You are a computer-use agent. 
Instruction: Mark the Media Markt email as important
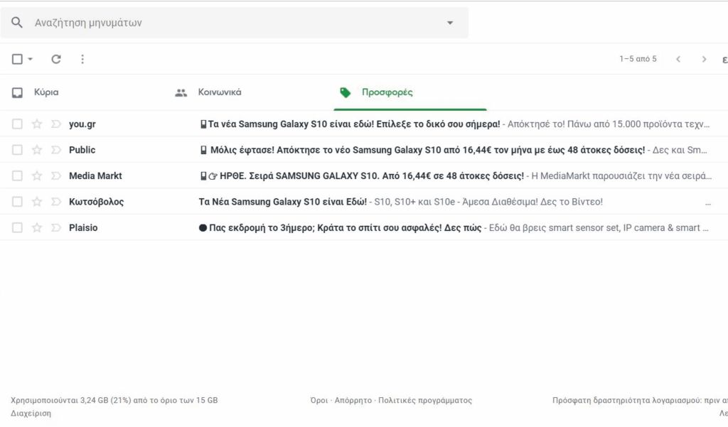click(x=56, y=176)
